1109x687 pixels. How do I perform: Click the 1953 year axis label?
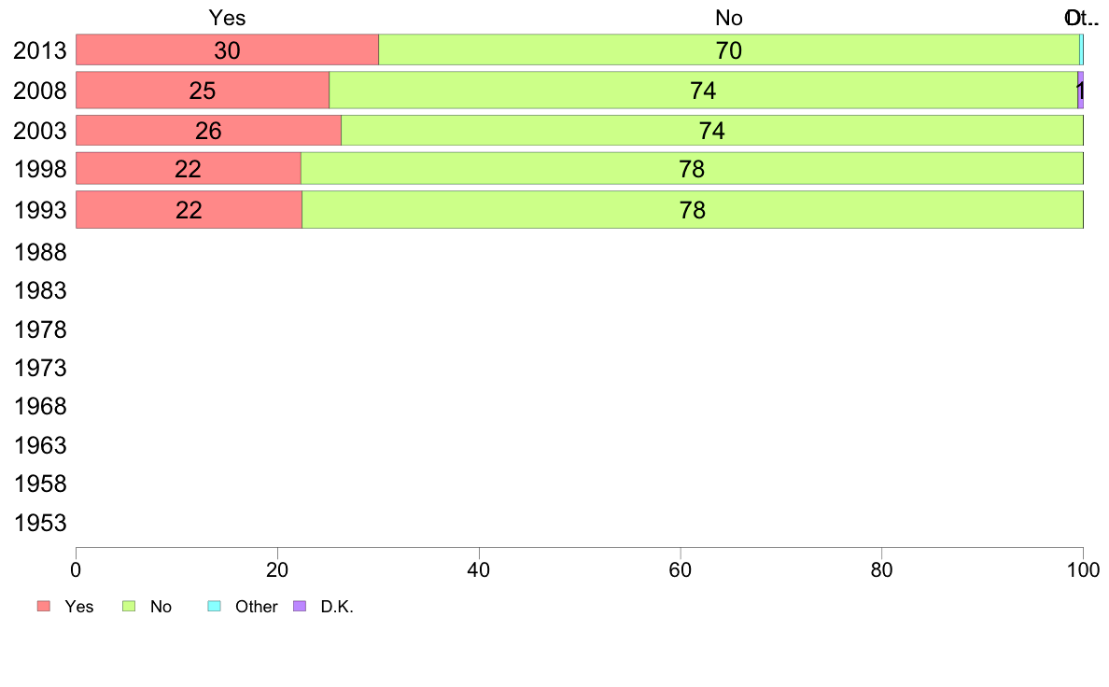(40, 523)
